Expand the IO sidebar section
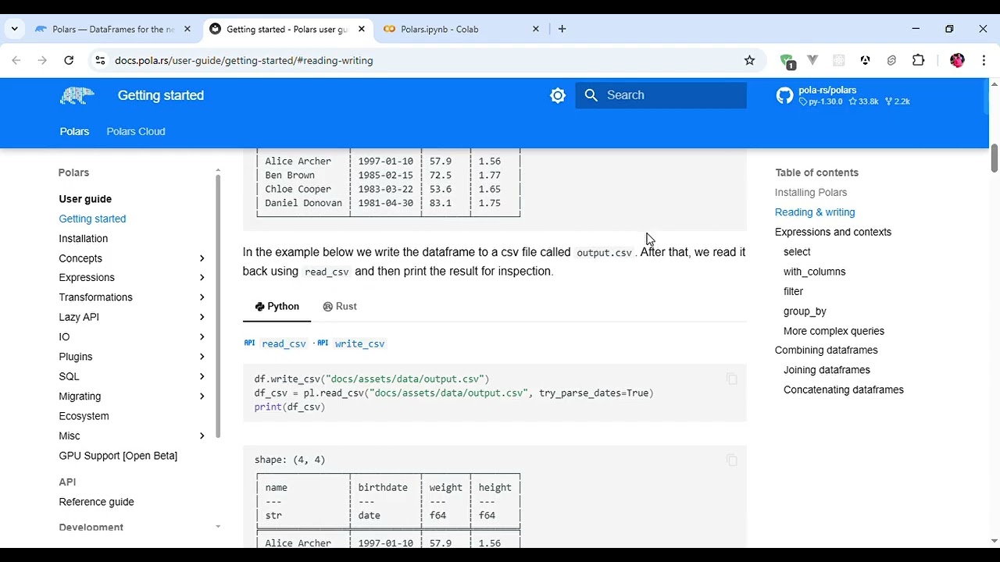Screen dimensions: 1000x562 pos(202,336)
